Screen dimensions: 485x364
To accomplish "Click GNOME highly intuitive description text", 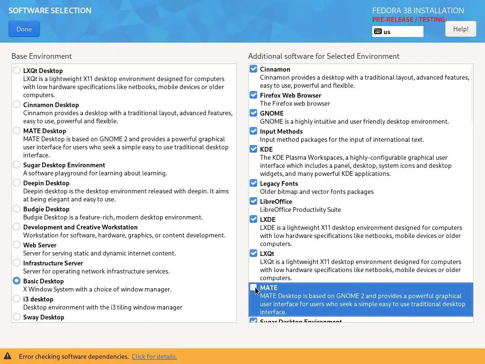I will [354, 122].
